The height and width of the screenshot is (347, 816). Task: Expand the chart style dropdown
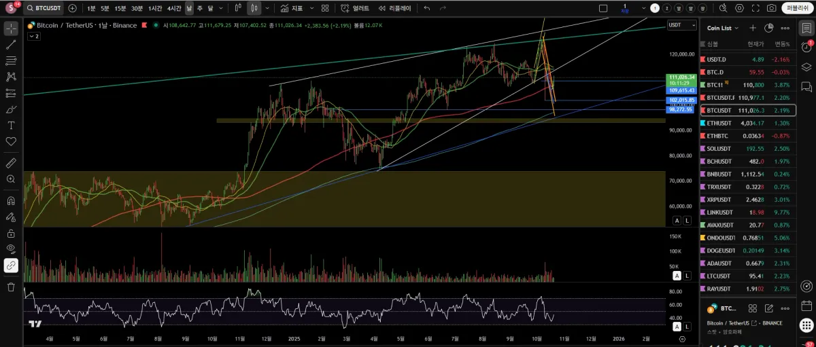(x=267, y=8)
